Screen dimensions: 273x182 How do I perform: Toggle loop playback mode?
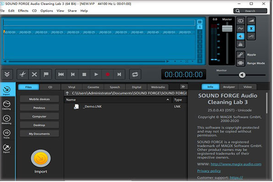(135, 74)
